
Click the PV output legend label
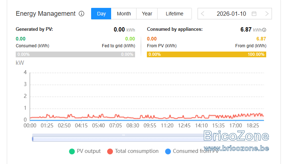tap(89, 151)
